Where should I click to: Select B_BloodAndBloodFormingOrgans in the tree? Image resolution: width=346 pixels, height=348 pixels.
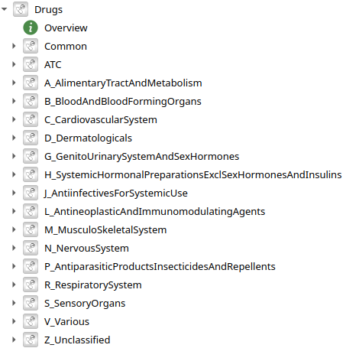click(x=123, y=102)
